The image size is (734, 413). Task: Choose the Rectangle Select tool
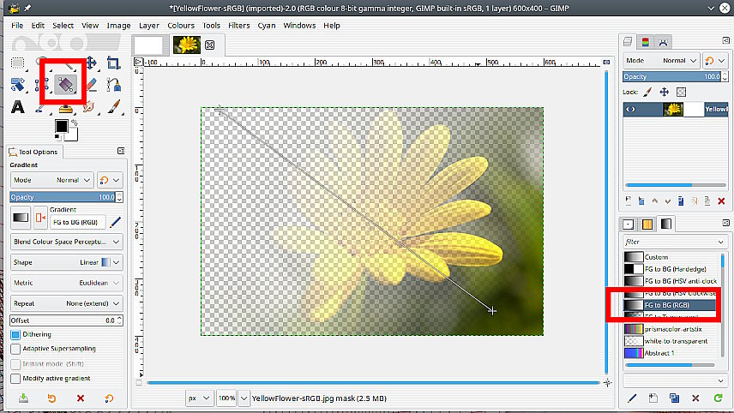point(17,63)
